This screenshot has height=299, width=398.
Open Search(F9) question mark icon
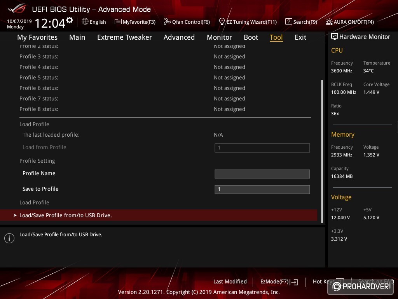tap(288, 22)
